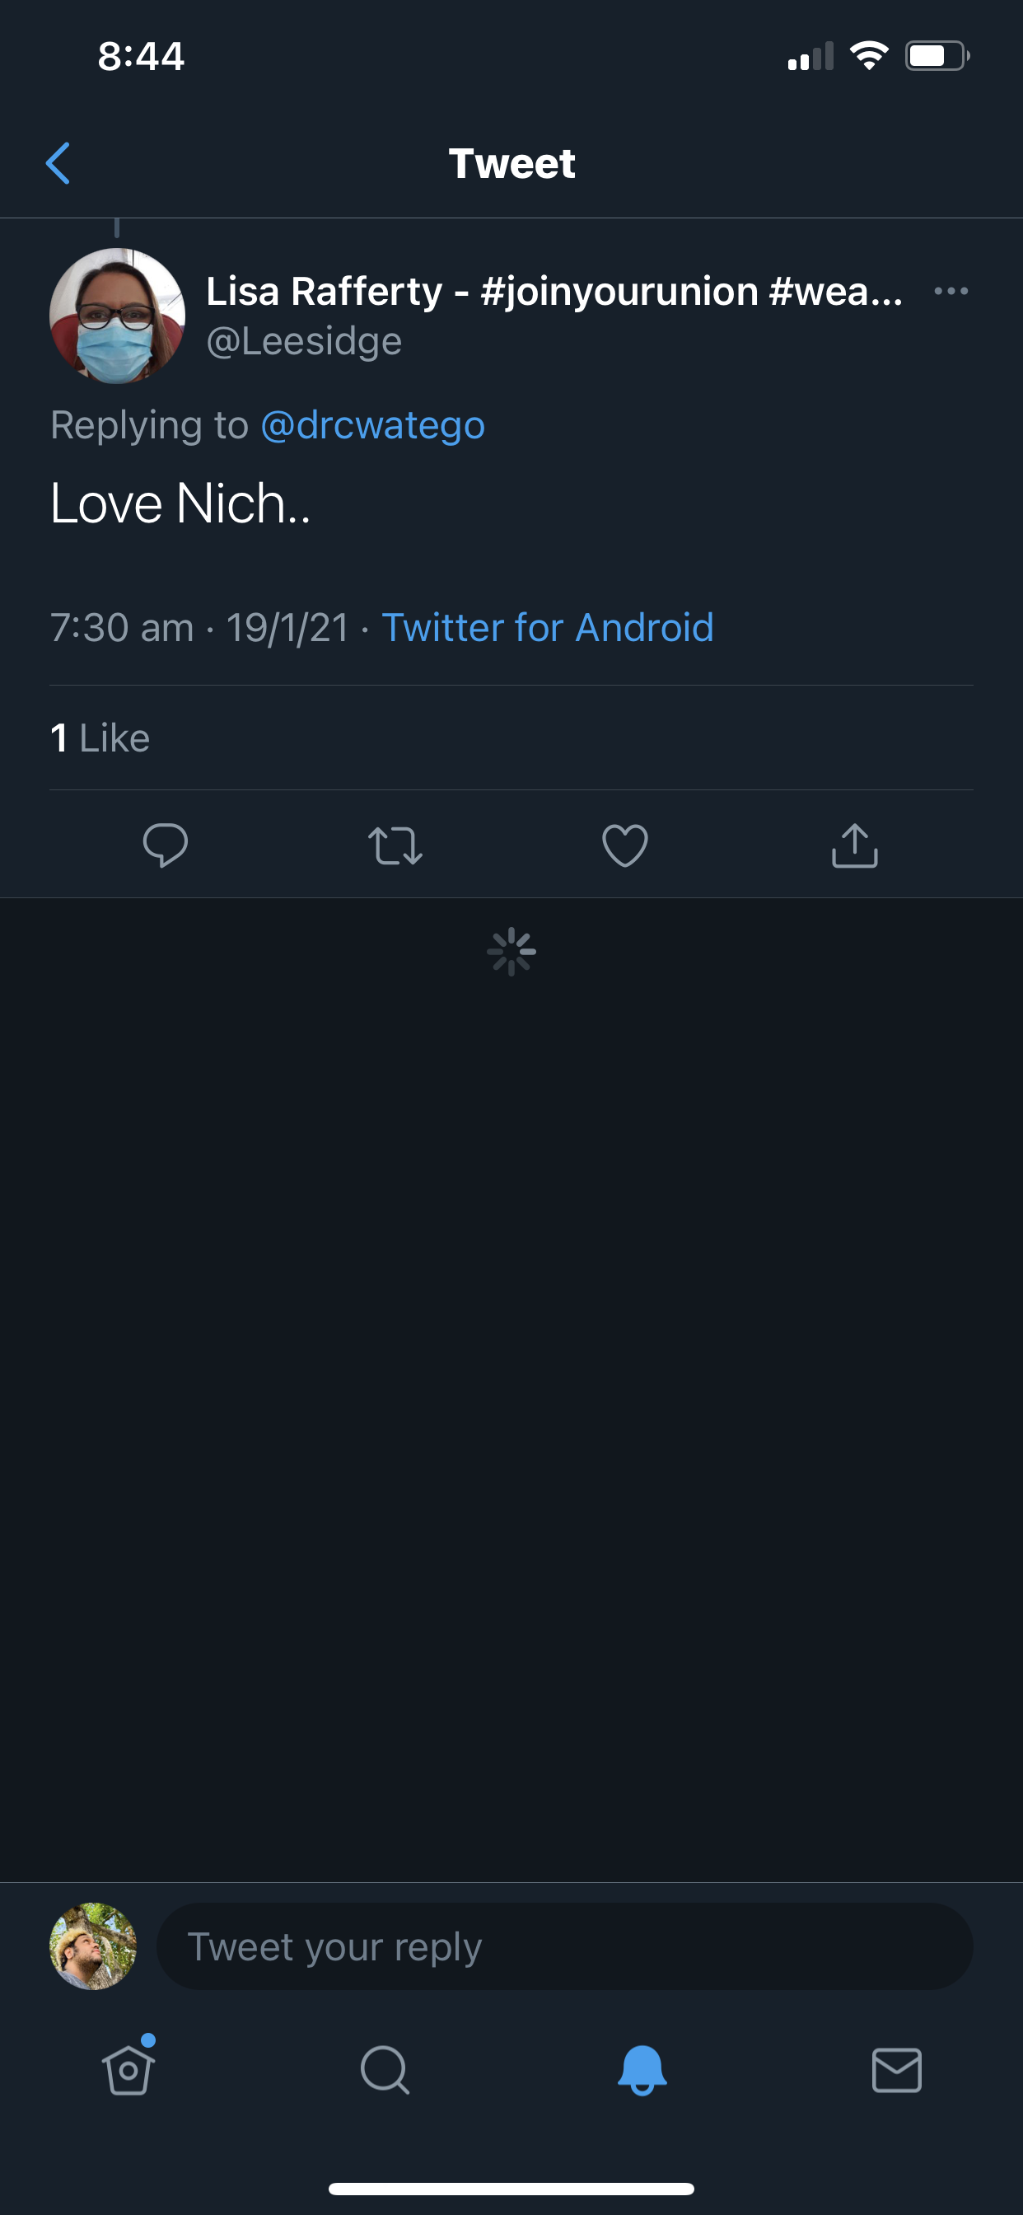Screen dimensions: 1023x2215
Task: Tap the "Twitter for Android" link
Action: pyautogui.click(x=548, y=628)
